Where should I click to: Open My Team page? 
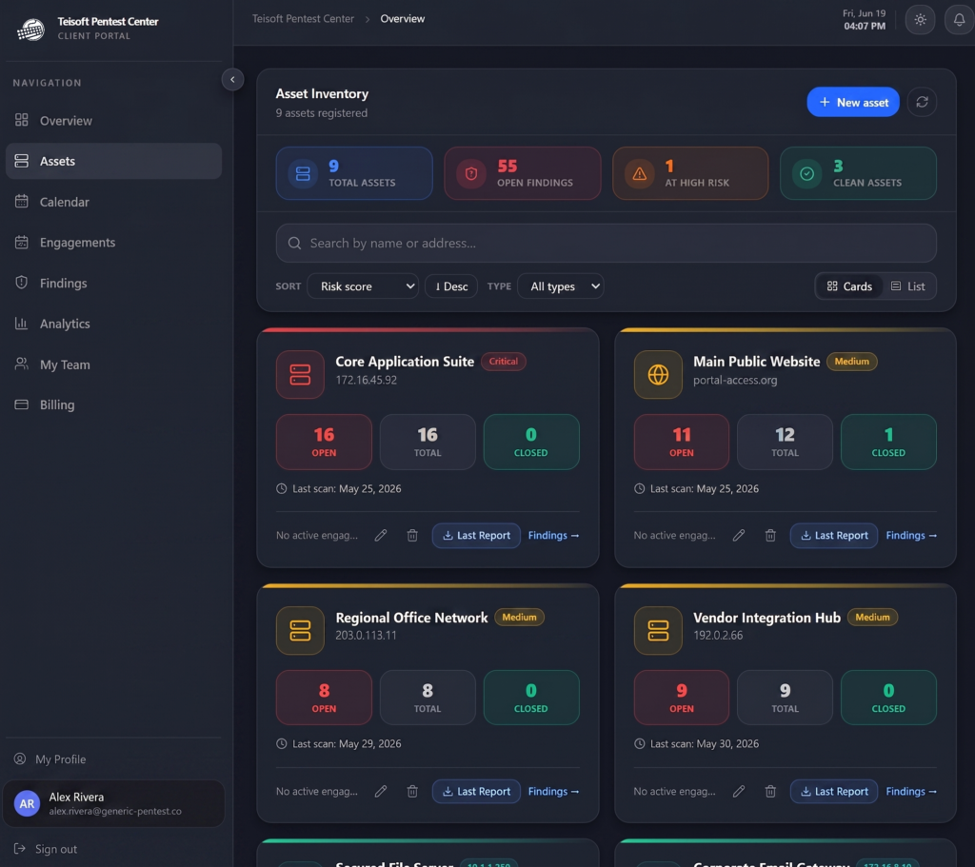(x=114, y=365)
